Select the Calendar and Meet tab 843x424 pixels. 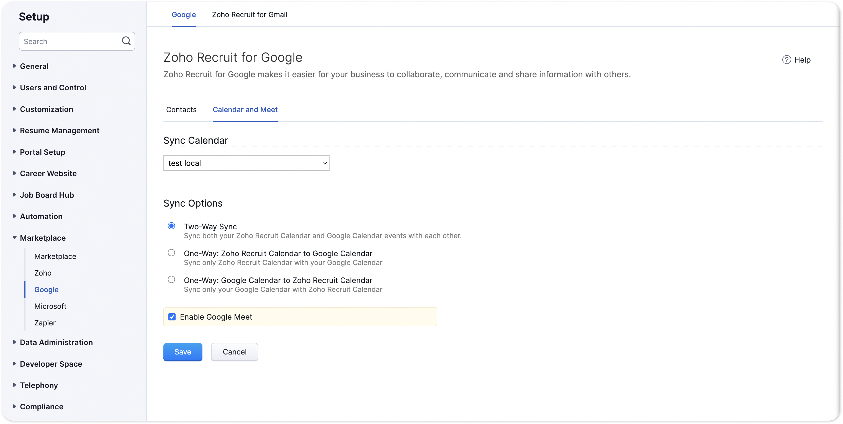[x=245, y=110]
